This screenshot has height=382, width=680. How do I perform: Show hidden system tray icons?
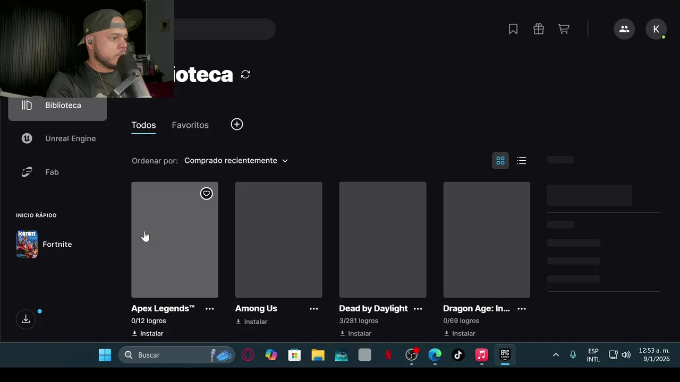556,355
